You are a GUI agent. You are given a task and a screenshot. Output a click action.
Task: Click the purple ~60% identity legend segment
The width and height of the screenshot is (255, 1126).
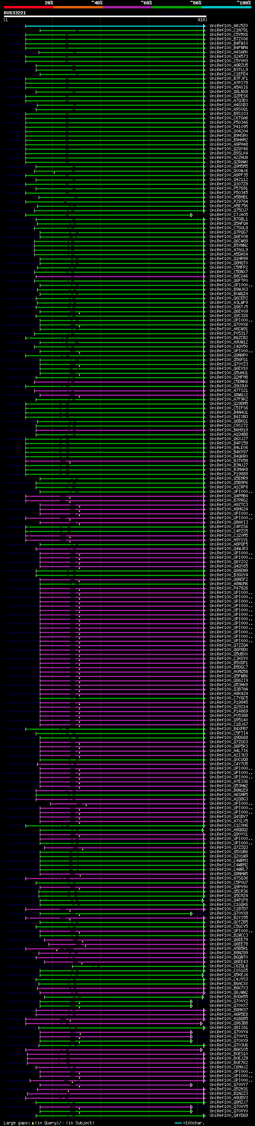(127, 7)
